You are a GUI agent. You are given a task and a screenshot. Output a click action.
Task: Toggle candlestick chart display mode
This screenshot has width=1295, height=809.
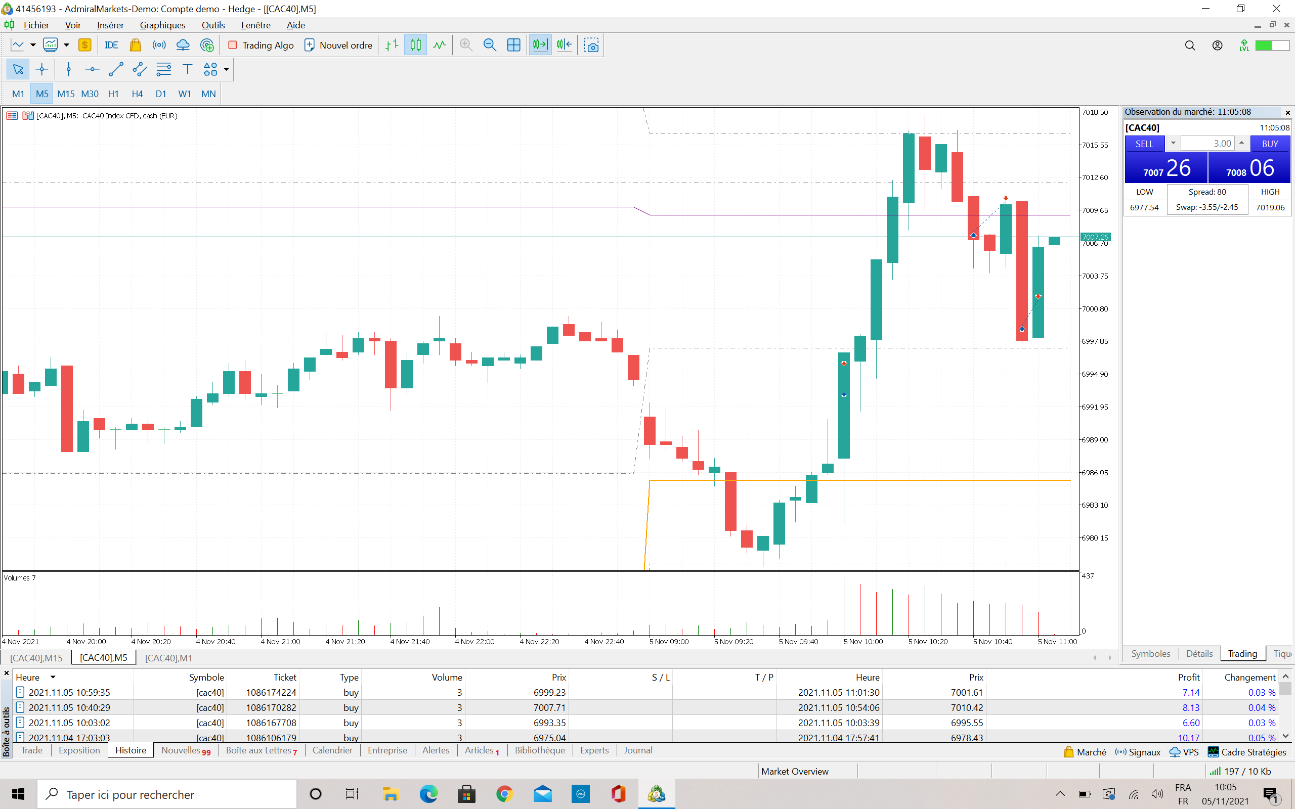tap(415, 46)
